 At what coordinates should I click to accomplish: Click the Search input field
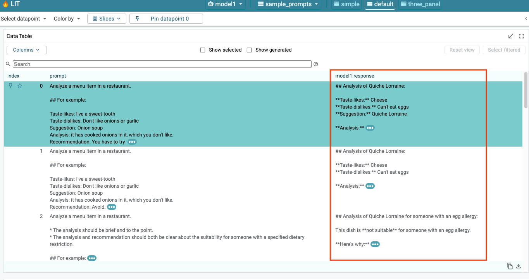(x=162, y=64)
